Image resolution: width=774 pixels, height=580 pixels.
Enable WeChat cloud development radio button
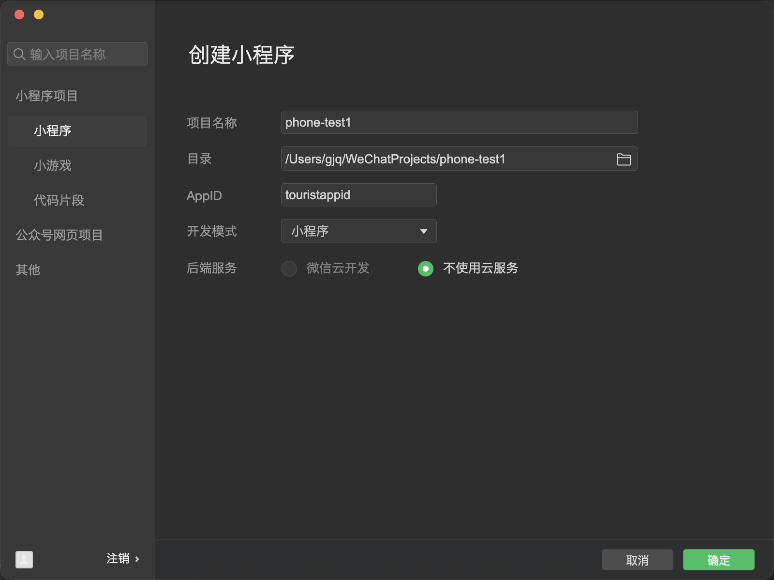pos(289,268)
